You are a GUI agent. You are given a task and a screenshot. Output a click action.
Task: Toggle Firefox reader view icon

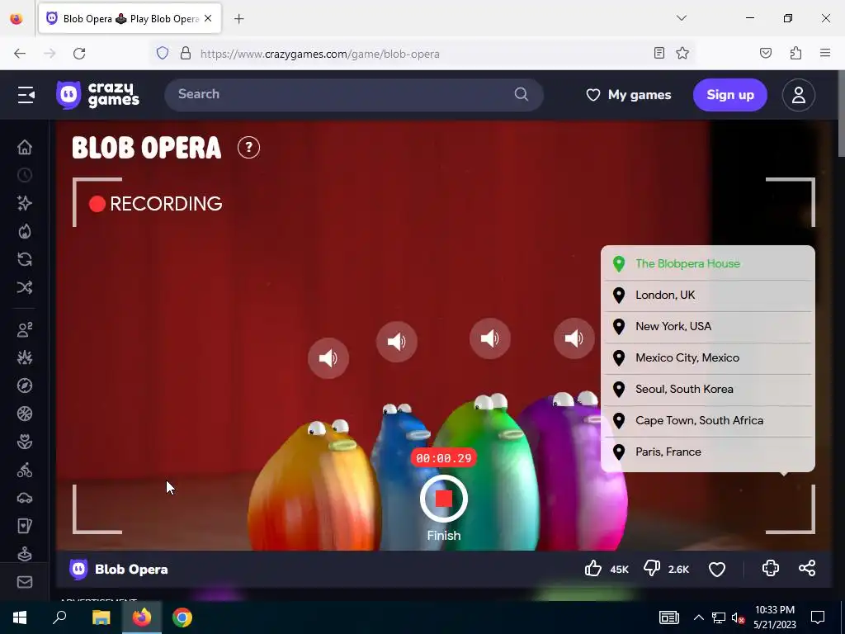pos(659,53)
